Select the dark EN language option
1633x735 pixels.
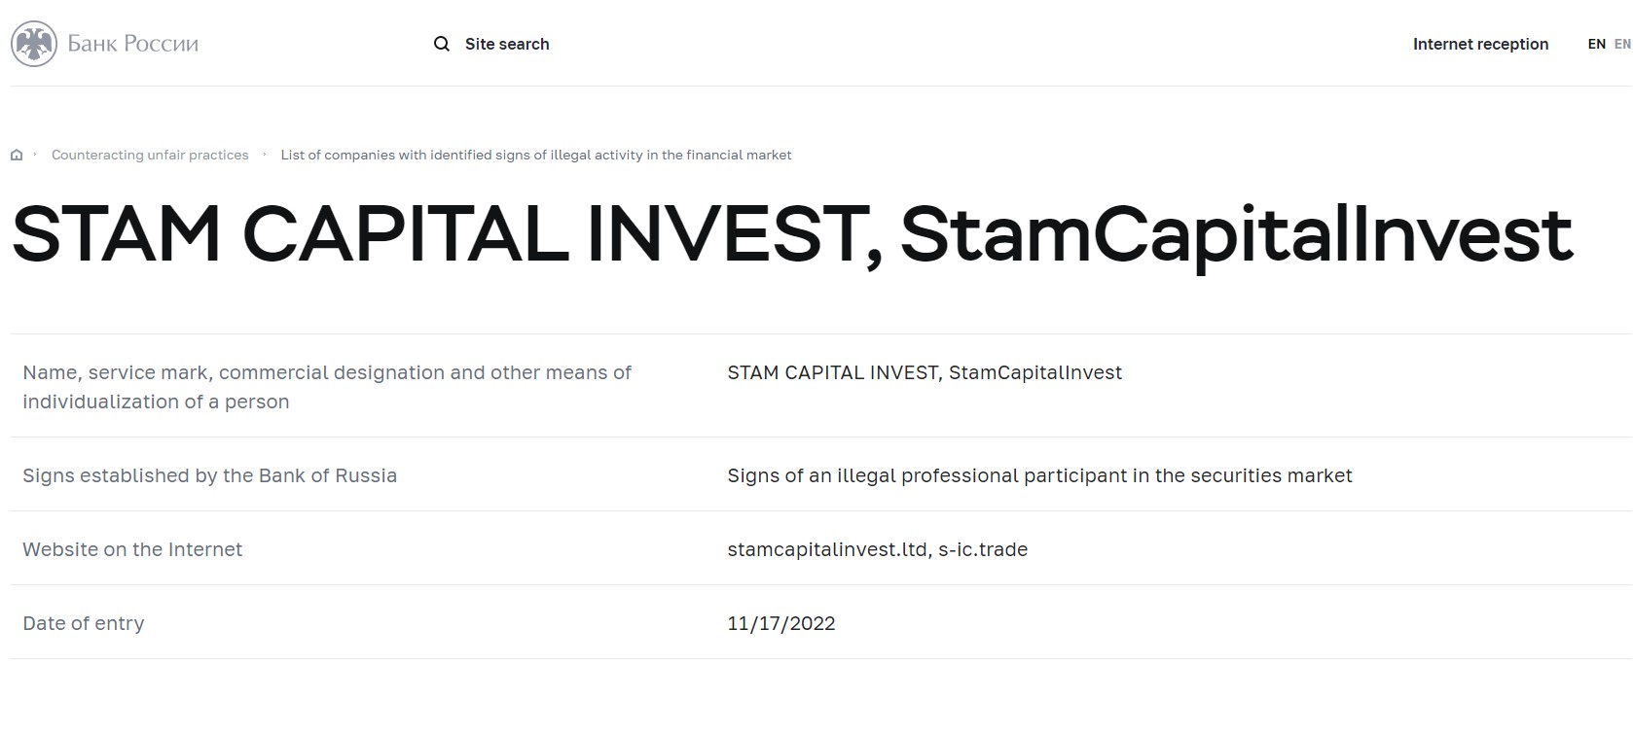[x=1596, y=44]
